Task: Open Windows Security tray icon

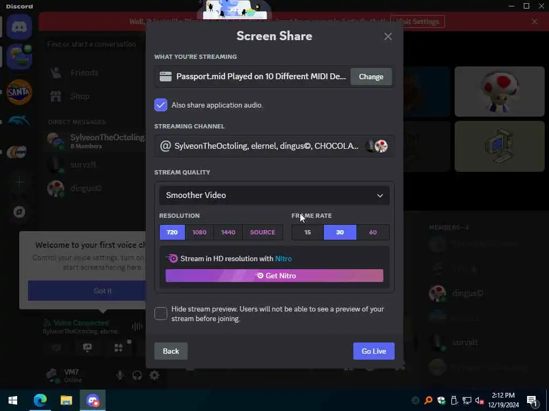Action: point(441,400)
